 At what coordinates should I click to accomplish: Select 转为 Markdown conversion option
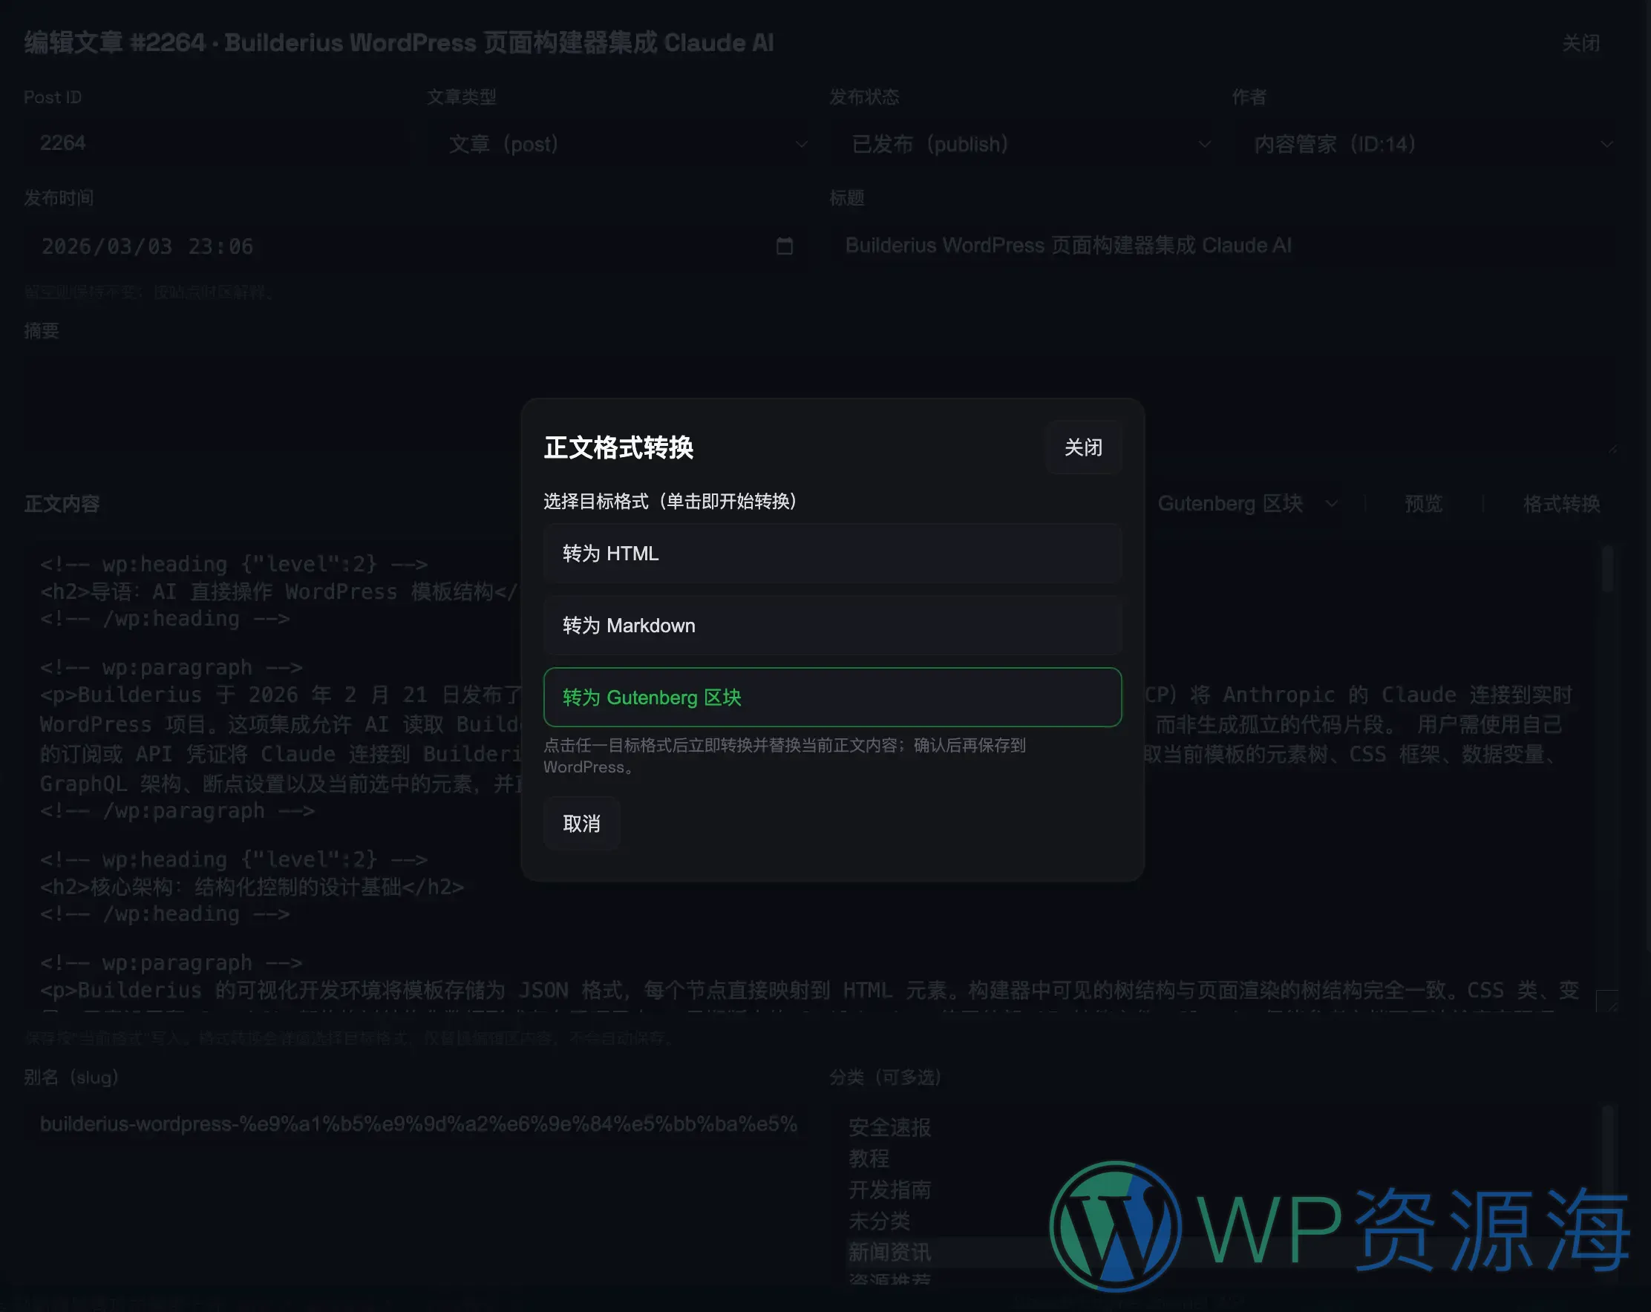831,626
